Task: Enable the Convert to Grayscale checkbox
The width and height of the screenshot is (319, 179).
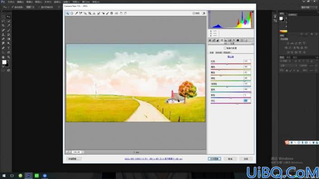Action: (225, 48)
